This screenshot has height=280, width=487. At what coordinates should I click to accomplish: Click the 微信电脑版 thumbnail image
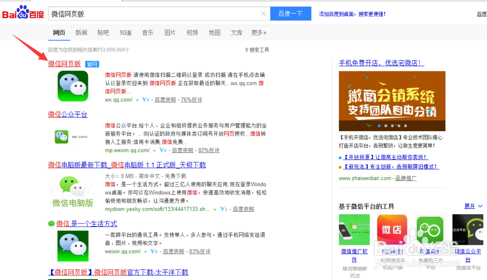(x=73, y=192)
